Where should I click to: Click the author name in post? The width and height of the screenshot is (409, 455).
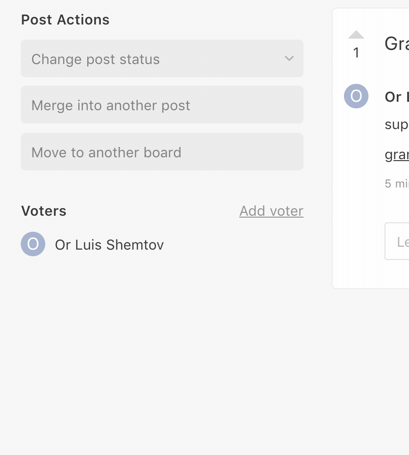pos(397,97)
